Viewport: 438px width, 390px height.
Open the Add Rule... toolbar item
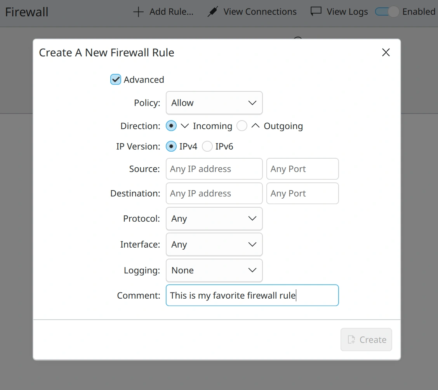pyautogui.click(x=163, y=12)
